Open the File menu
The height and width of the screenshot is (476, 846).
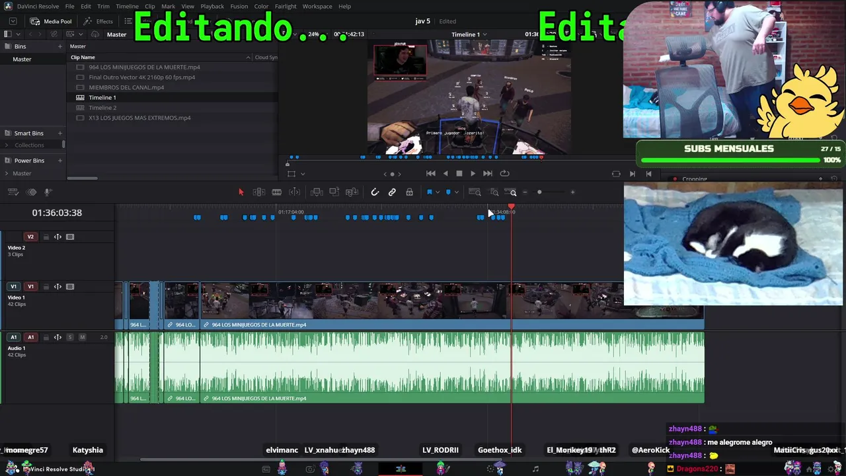69,7
